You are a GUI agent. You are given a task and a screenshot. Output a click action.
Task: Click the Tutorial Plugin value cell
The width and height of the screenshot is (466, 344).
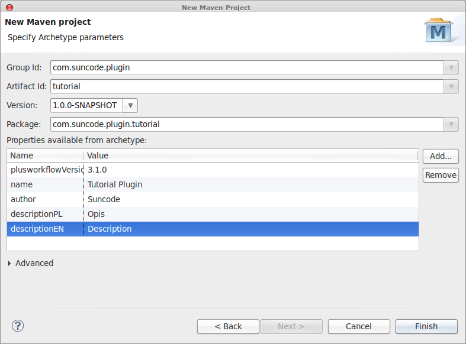click(x=251, y=185)
